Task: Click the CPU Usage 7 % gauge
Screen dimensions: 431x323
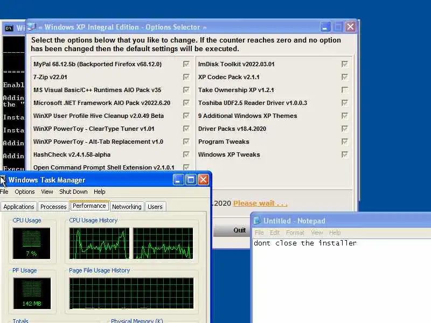Action: click(x=31, y=243)
